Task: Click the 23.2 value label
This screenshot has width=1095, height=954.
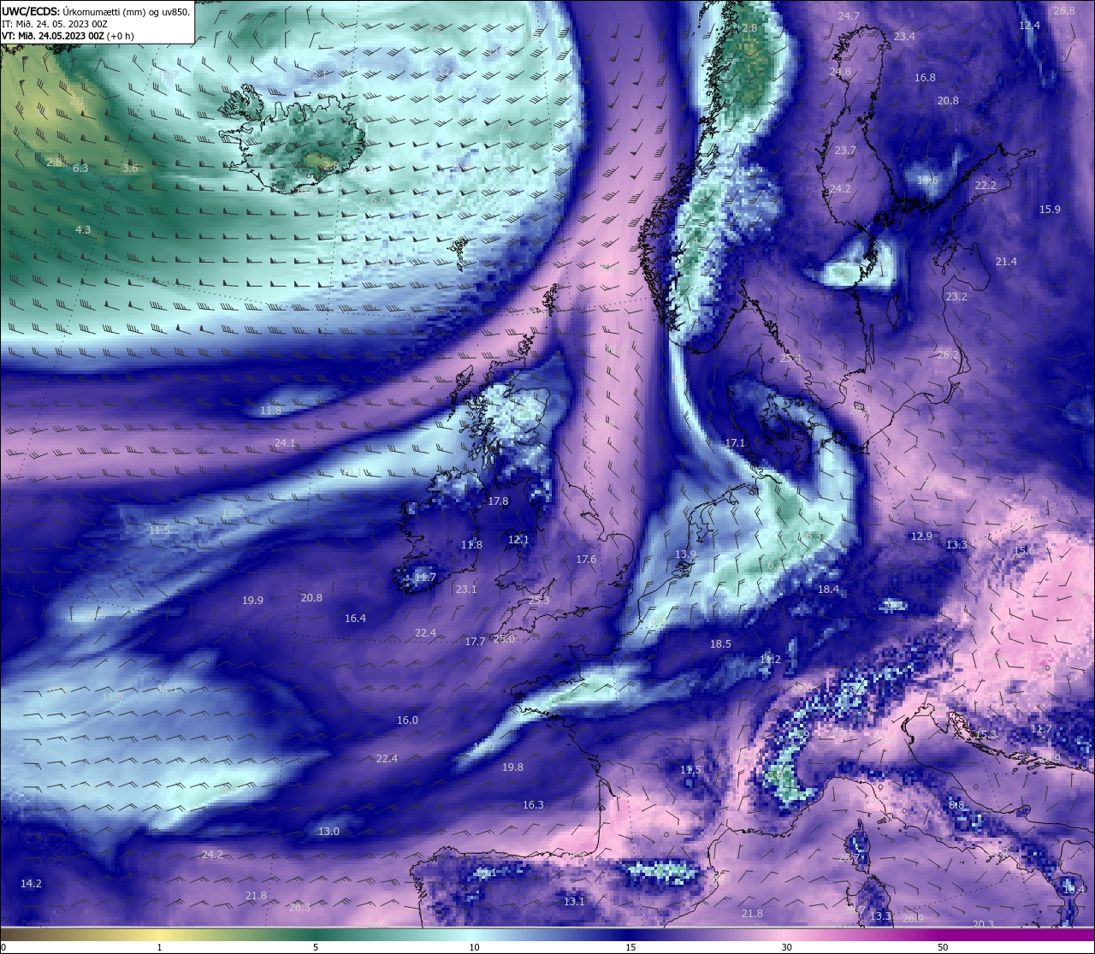Action: point(956,297)
